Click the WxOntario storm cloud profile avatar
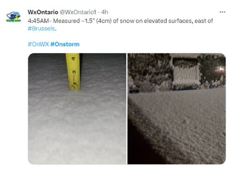The width and height of the screenshot is (231, 171). click(x=13, y=17)
